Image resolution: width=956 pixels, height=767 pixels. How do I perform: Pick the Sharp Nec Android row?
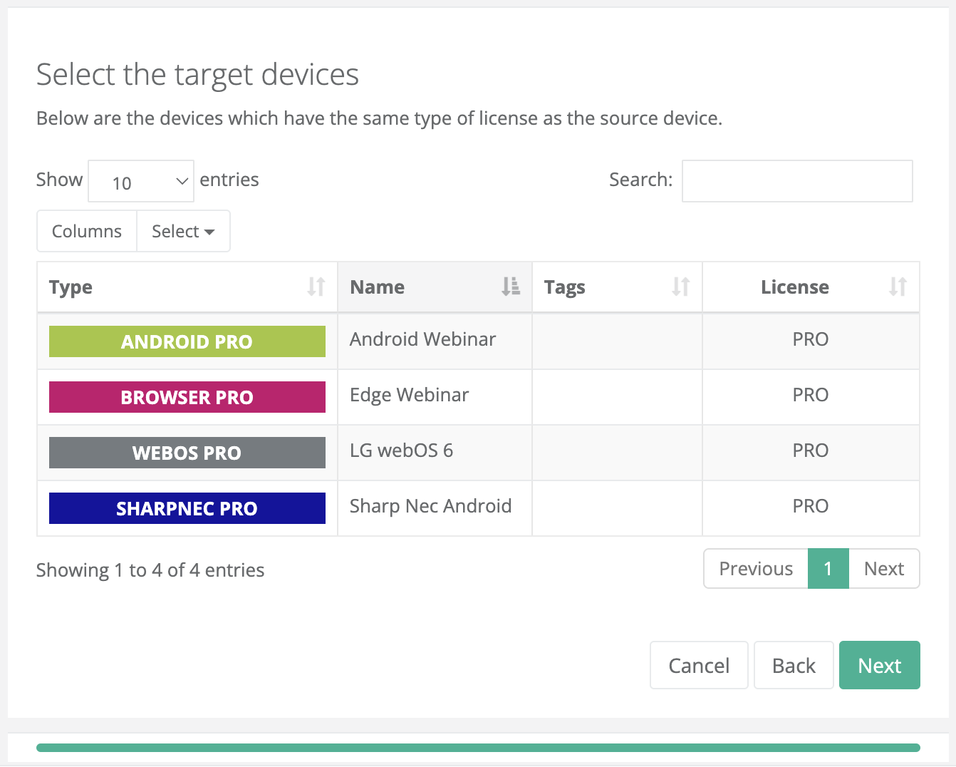coord(430,507)
